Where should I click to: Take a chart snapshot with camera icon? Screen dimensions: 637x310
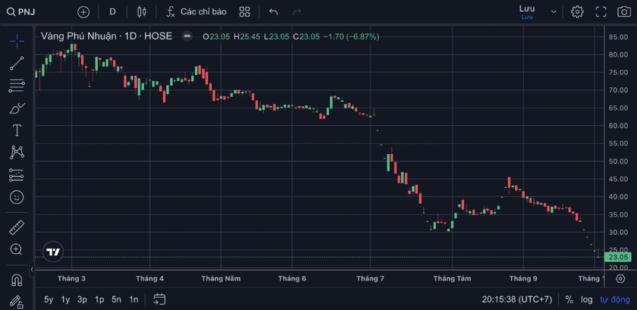tap(624, 12)
